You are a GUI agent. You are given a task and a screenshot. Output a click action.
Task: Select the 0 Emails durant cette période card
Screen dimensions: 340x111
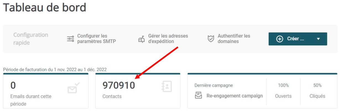click(x=46, y=91)
